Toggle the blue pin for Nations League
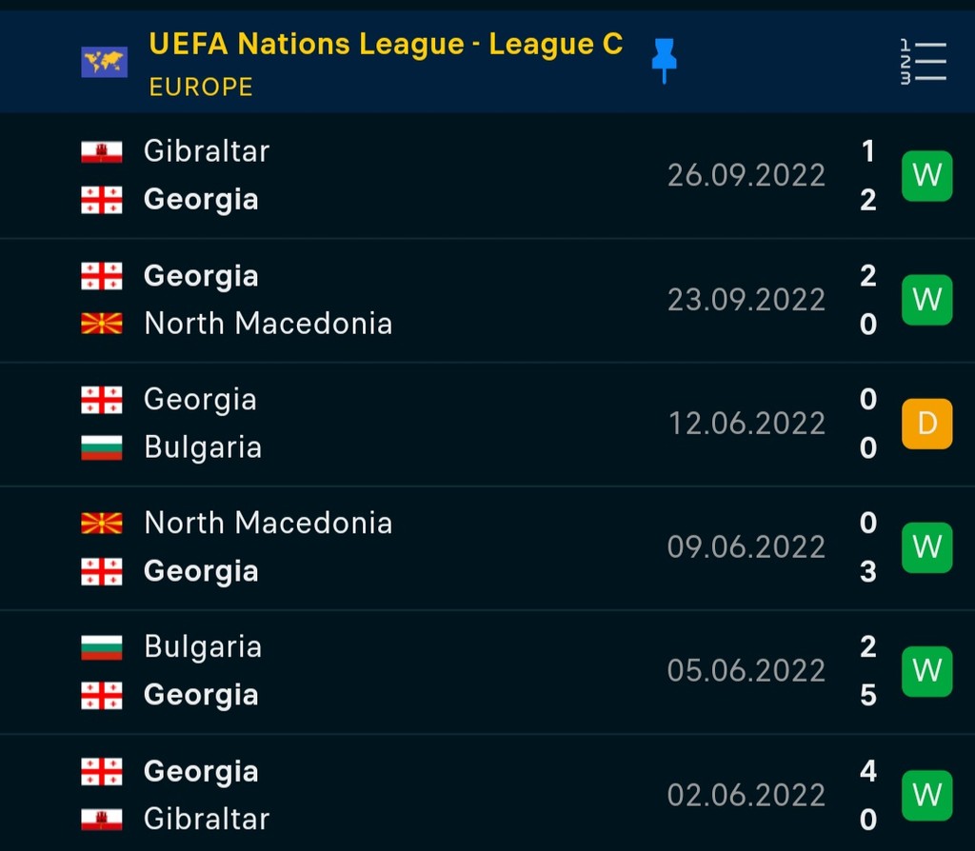 point(664,60)
